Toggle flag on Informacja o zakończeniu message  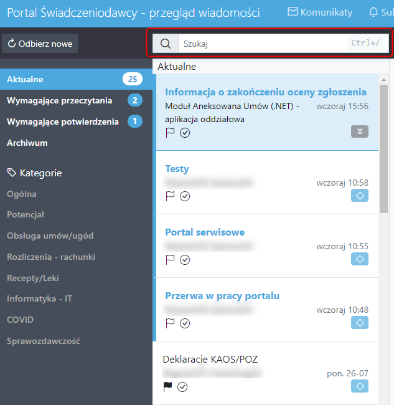(x=170, y=133)
